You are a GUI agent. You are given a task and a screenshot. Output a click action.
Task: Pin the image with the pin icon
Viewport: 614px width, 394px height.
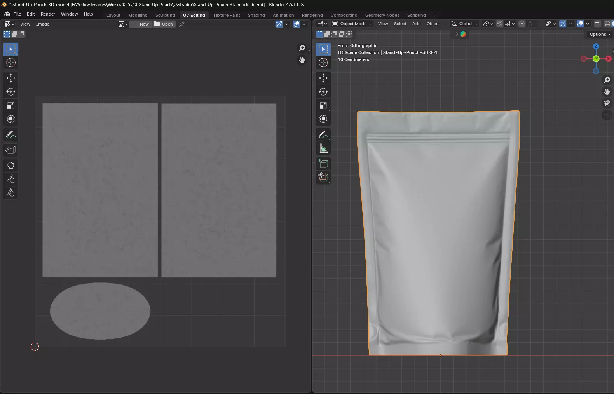pos(182,24)
